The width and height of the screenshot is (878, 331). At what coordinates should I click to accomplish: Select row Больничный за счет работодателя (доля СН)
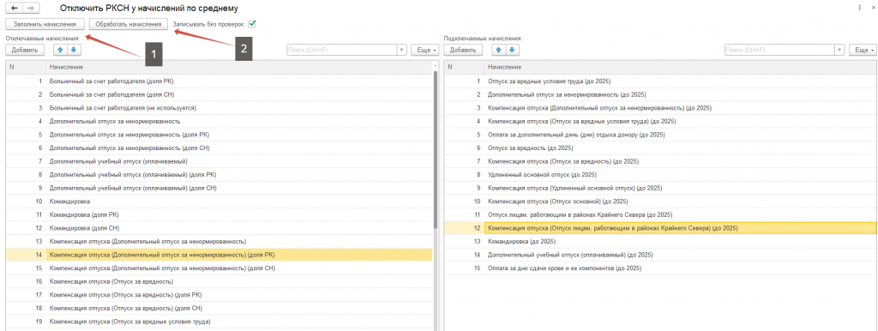(x=219, y=94)
